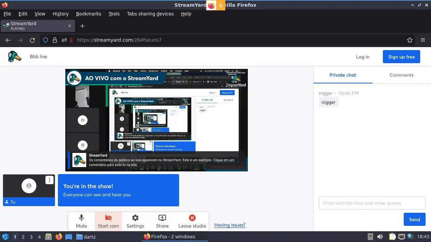Screen dimensions: 431x242
Task: Click the browser forward arrow
Action: tap(20, 40)
